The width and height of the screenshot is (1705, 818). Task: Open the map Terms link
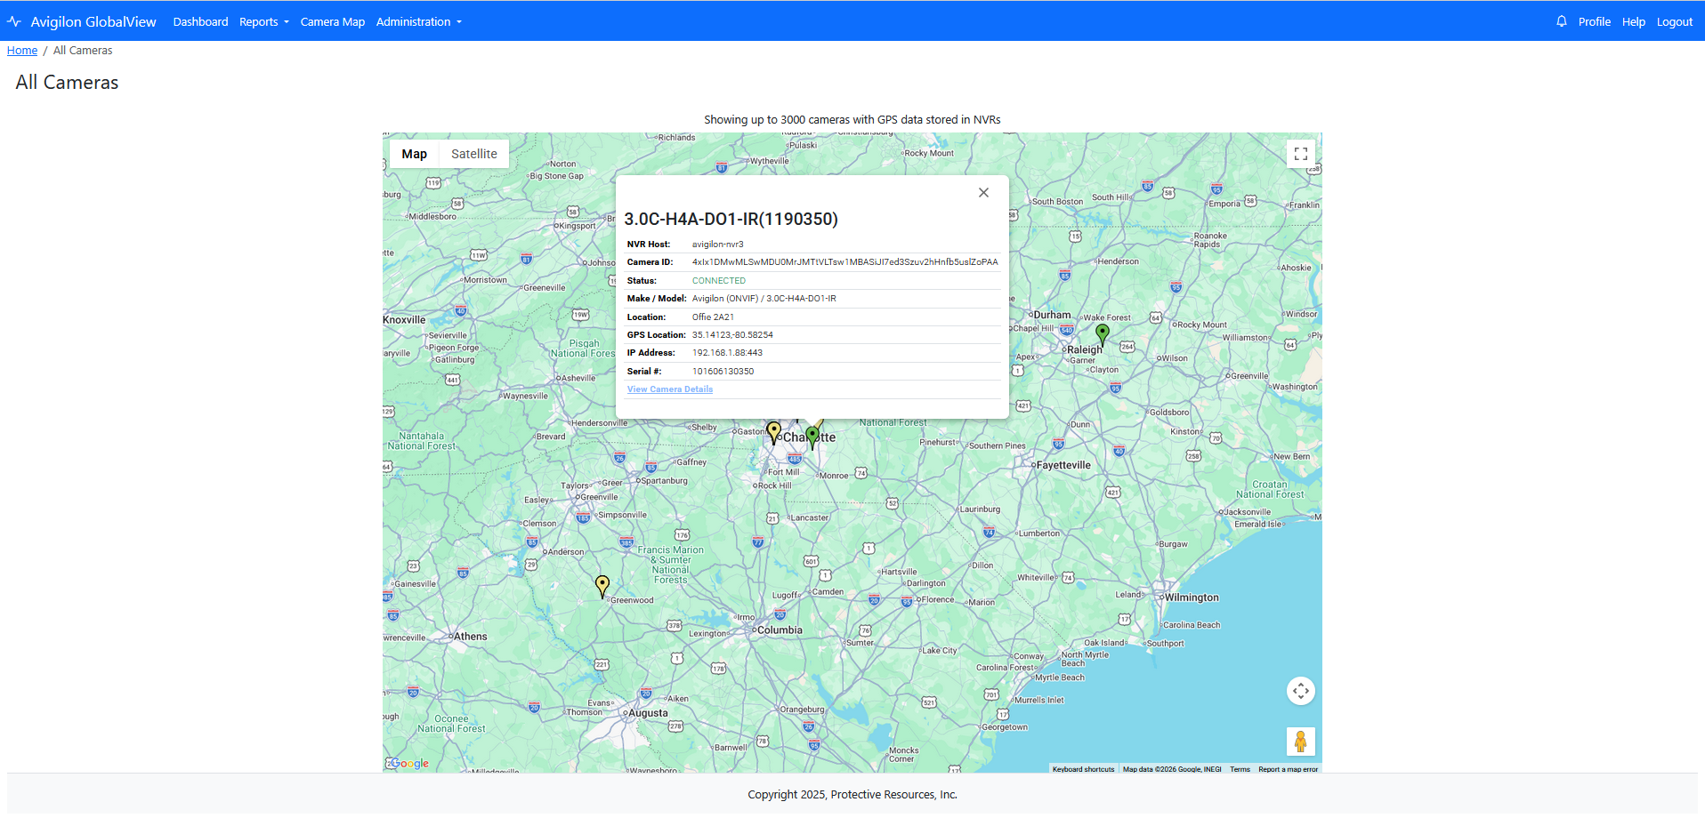click(x=1240, y=769)
